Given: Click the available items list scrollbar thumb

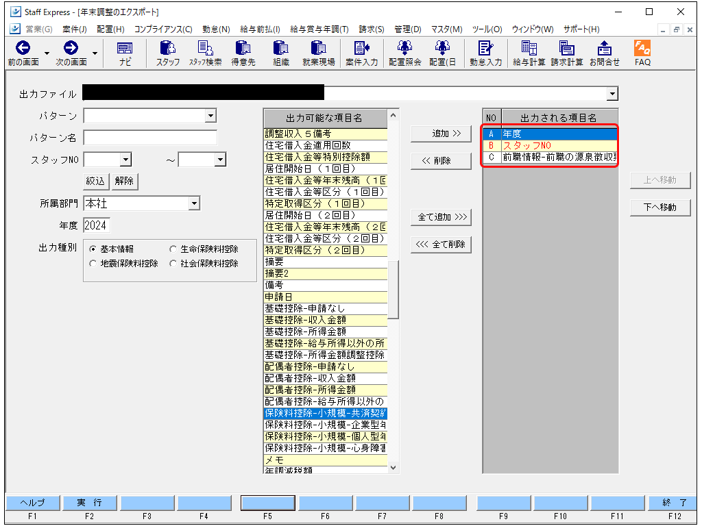Looking at the screenshot, I should tap(393, 290).
